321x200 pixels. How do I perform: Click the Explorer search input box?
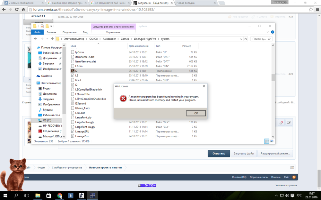[260, 39]
